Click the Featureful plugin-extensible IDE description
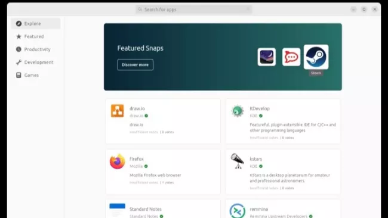The width and height of the screenshot is (388, 218). pyautogui.click(x=292, y=127)
